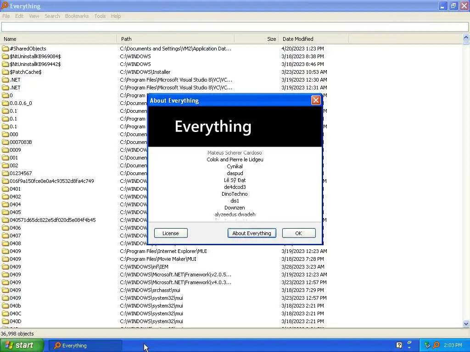Select the 002 folder icon
Image resolution: width=470 pixels, height=352 pixels.
click(x=6, y=165)
